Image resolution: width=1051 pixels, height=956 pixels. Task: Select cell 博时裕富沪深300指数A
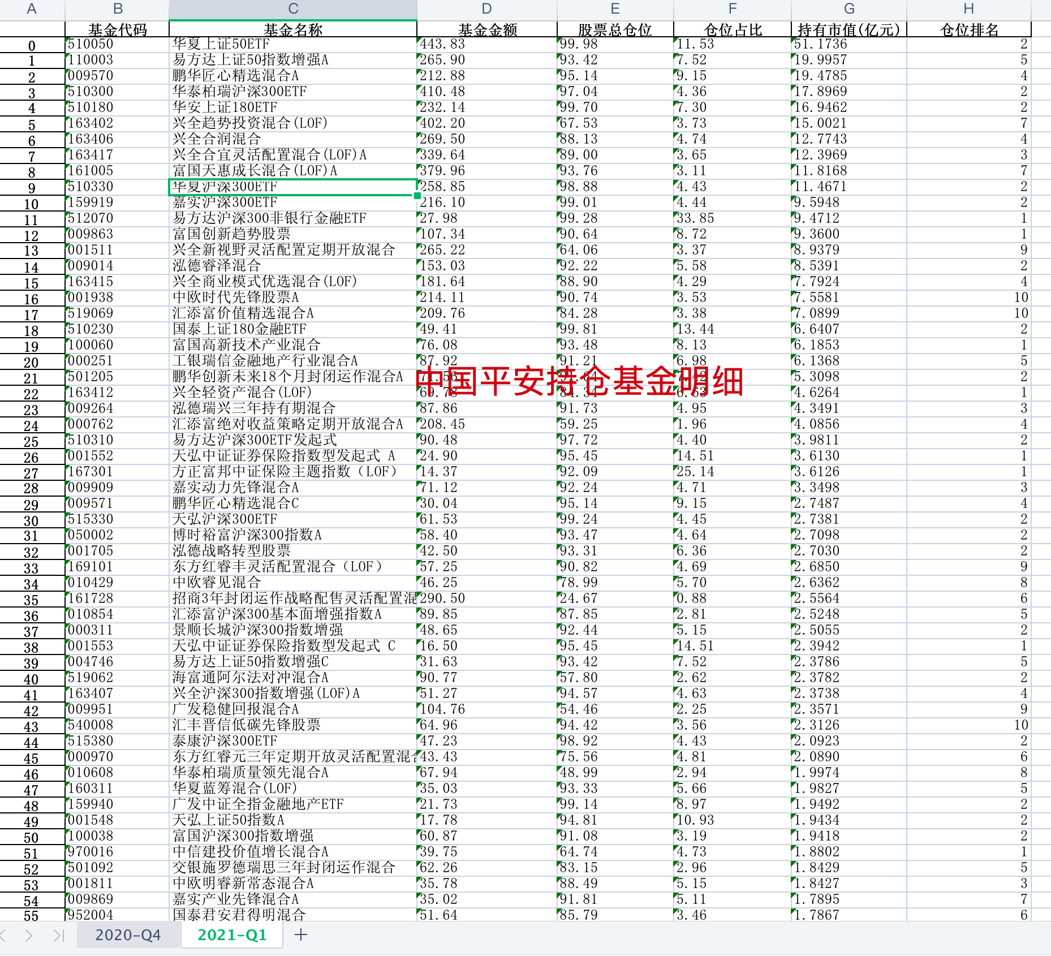pyautogui.click(x=293, y=535)
